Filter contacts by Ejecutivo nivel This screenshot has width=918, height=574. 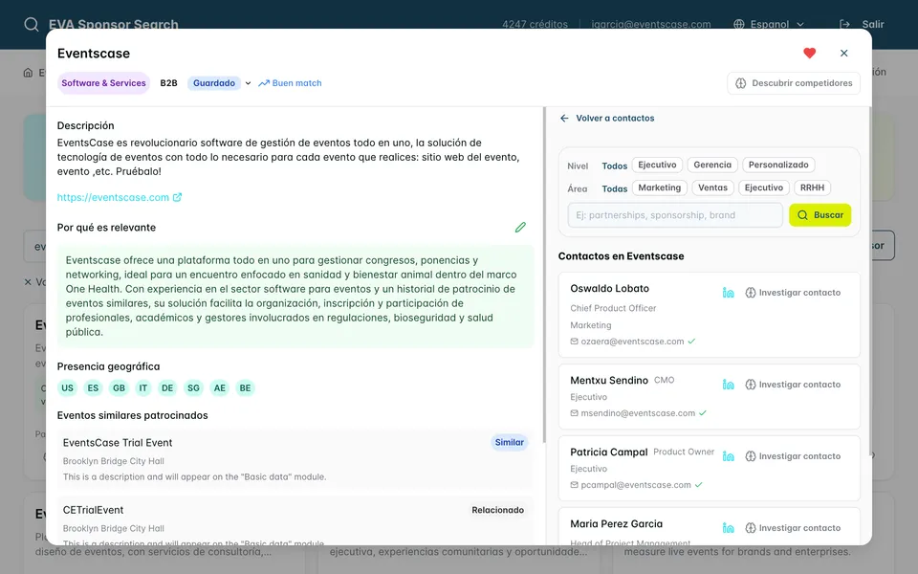[657, 165]
